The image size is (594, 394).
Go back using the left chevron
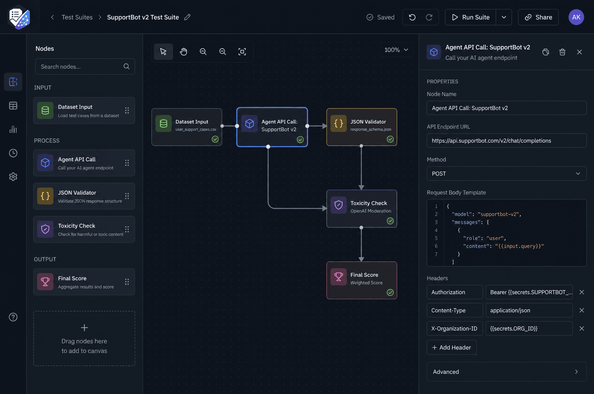52,17
